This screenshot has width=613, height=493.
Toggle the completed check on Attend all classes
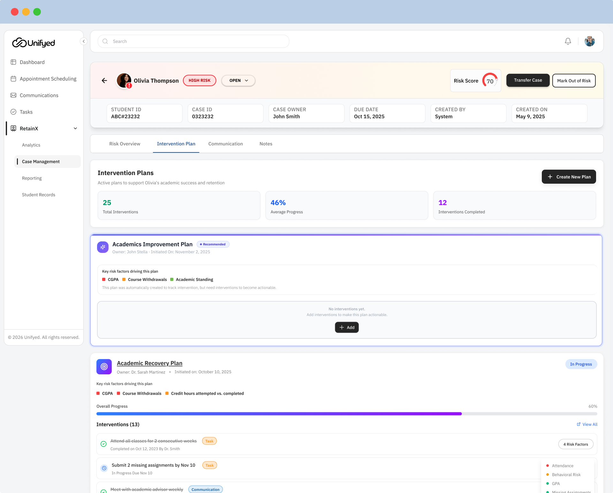click(103, 444)
